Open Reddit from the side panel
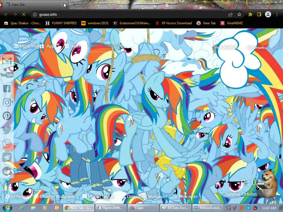 pos(7,171)
